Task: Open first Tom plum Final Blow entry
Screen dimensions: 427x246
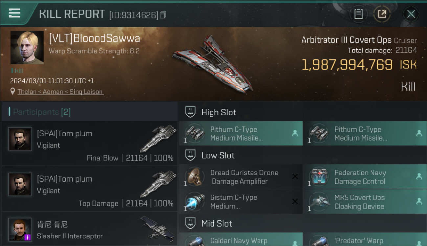Action: (x=90, y=143)
